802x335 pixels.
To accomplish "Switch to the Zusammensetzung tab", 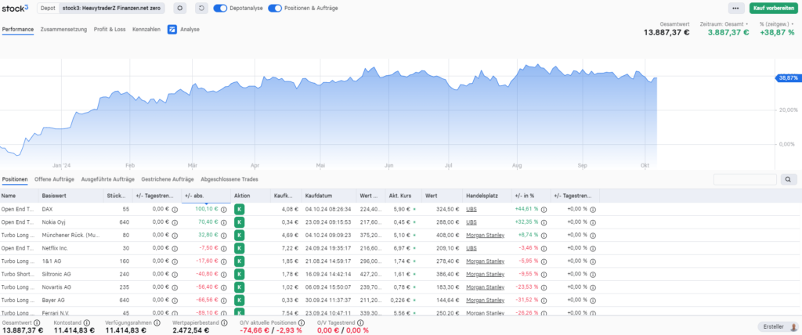I will [x=63, y=29].
